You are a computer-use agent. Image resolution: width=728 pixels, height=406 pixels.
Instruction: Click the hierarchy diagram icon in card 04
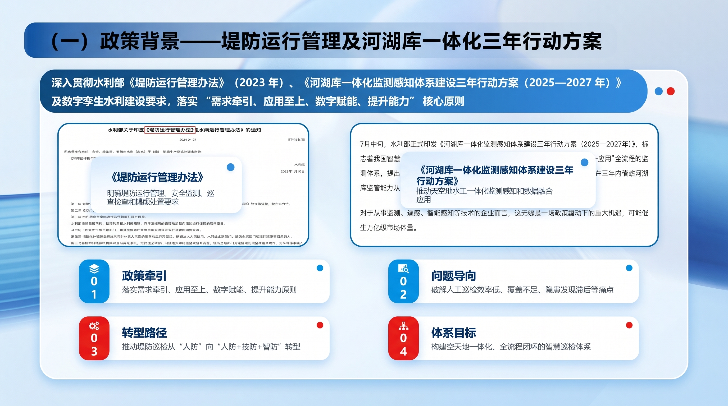click(403, 326)
